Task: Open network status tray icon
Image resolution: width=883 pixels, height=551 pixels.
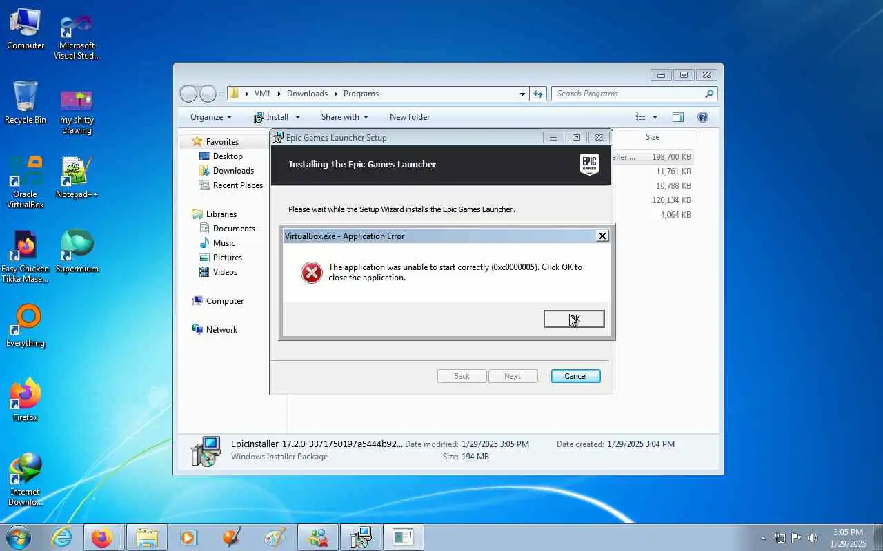Action: tap(780, 538)
